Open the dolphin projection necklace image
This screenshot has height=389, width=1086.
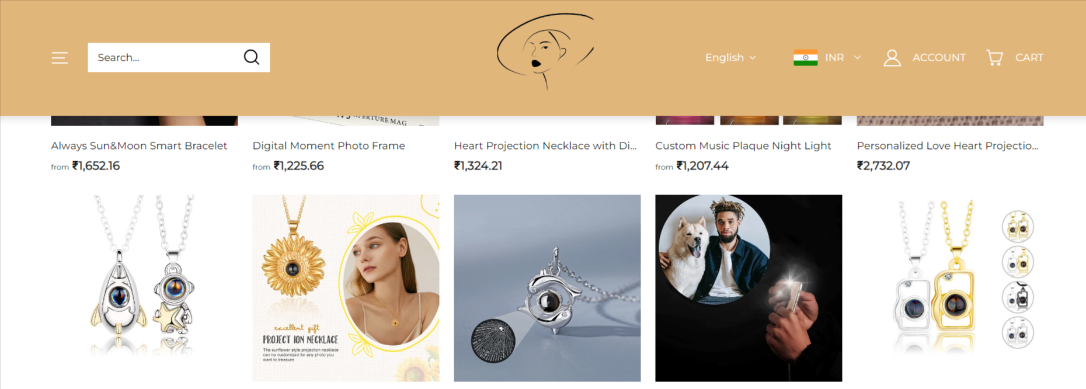click(x=547, y=288)
